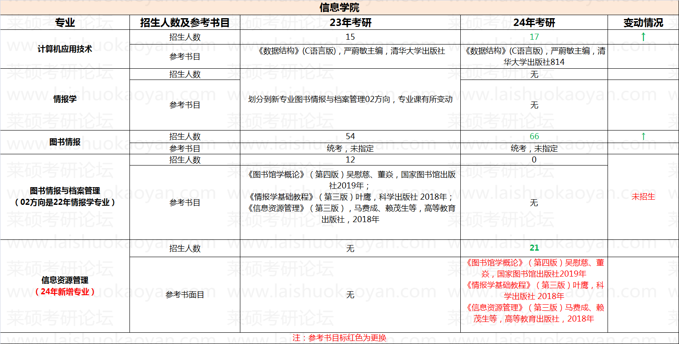This screenshot has width=679, height=344.
Task: Select the 信息学院 title cell
Action: pyautogui.click(x=339, y=8)
